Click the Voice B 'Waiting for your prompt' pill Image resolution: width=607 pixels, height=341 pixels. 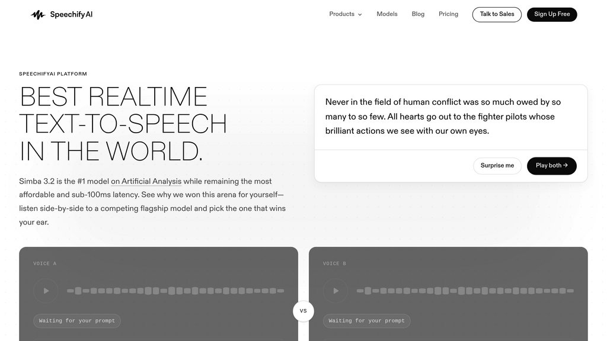366,321
